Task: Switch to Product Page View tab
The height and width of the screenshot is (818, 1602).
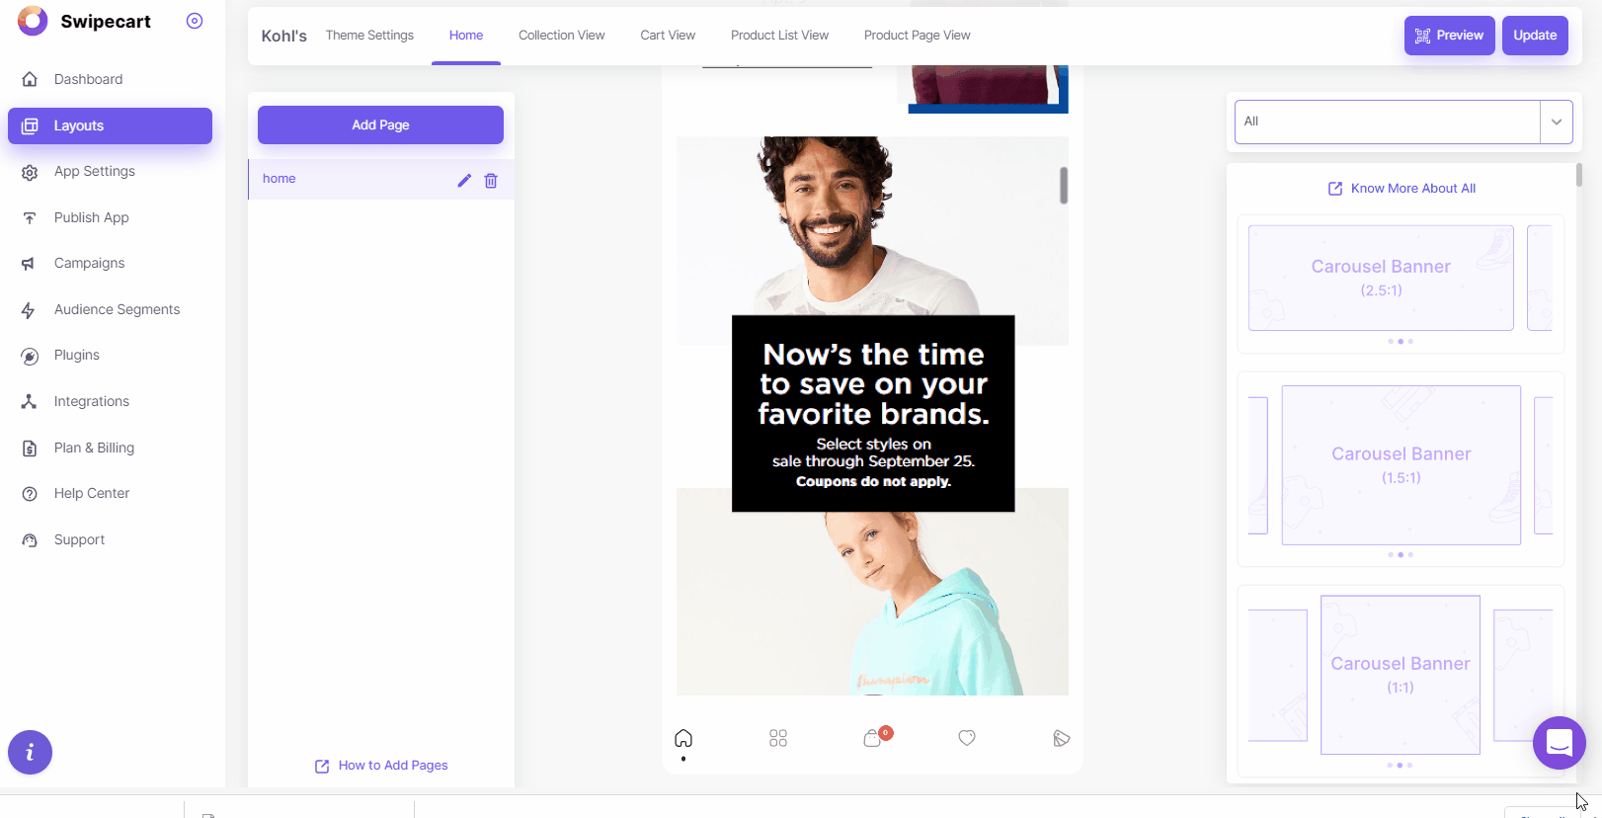Action: [918, 36]
